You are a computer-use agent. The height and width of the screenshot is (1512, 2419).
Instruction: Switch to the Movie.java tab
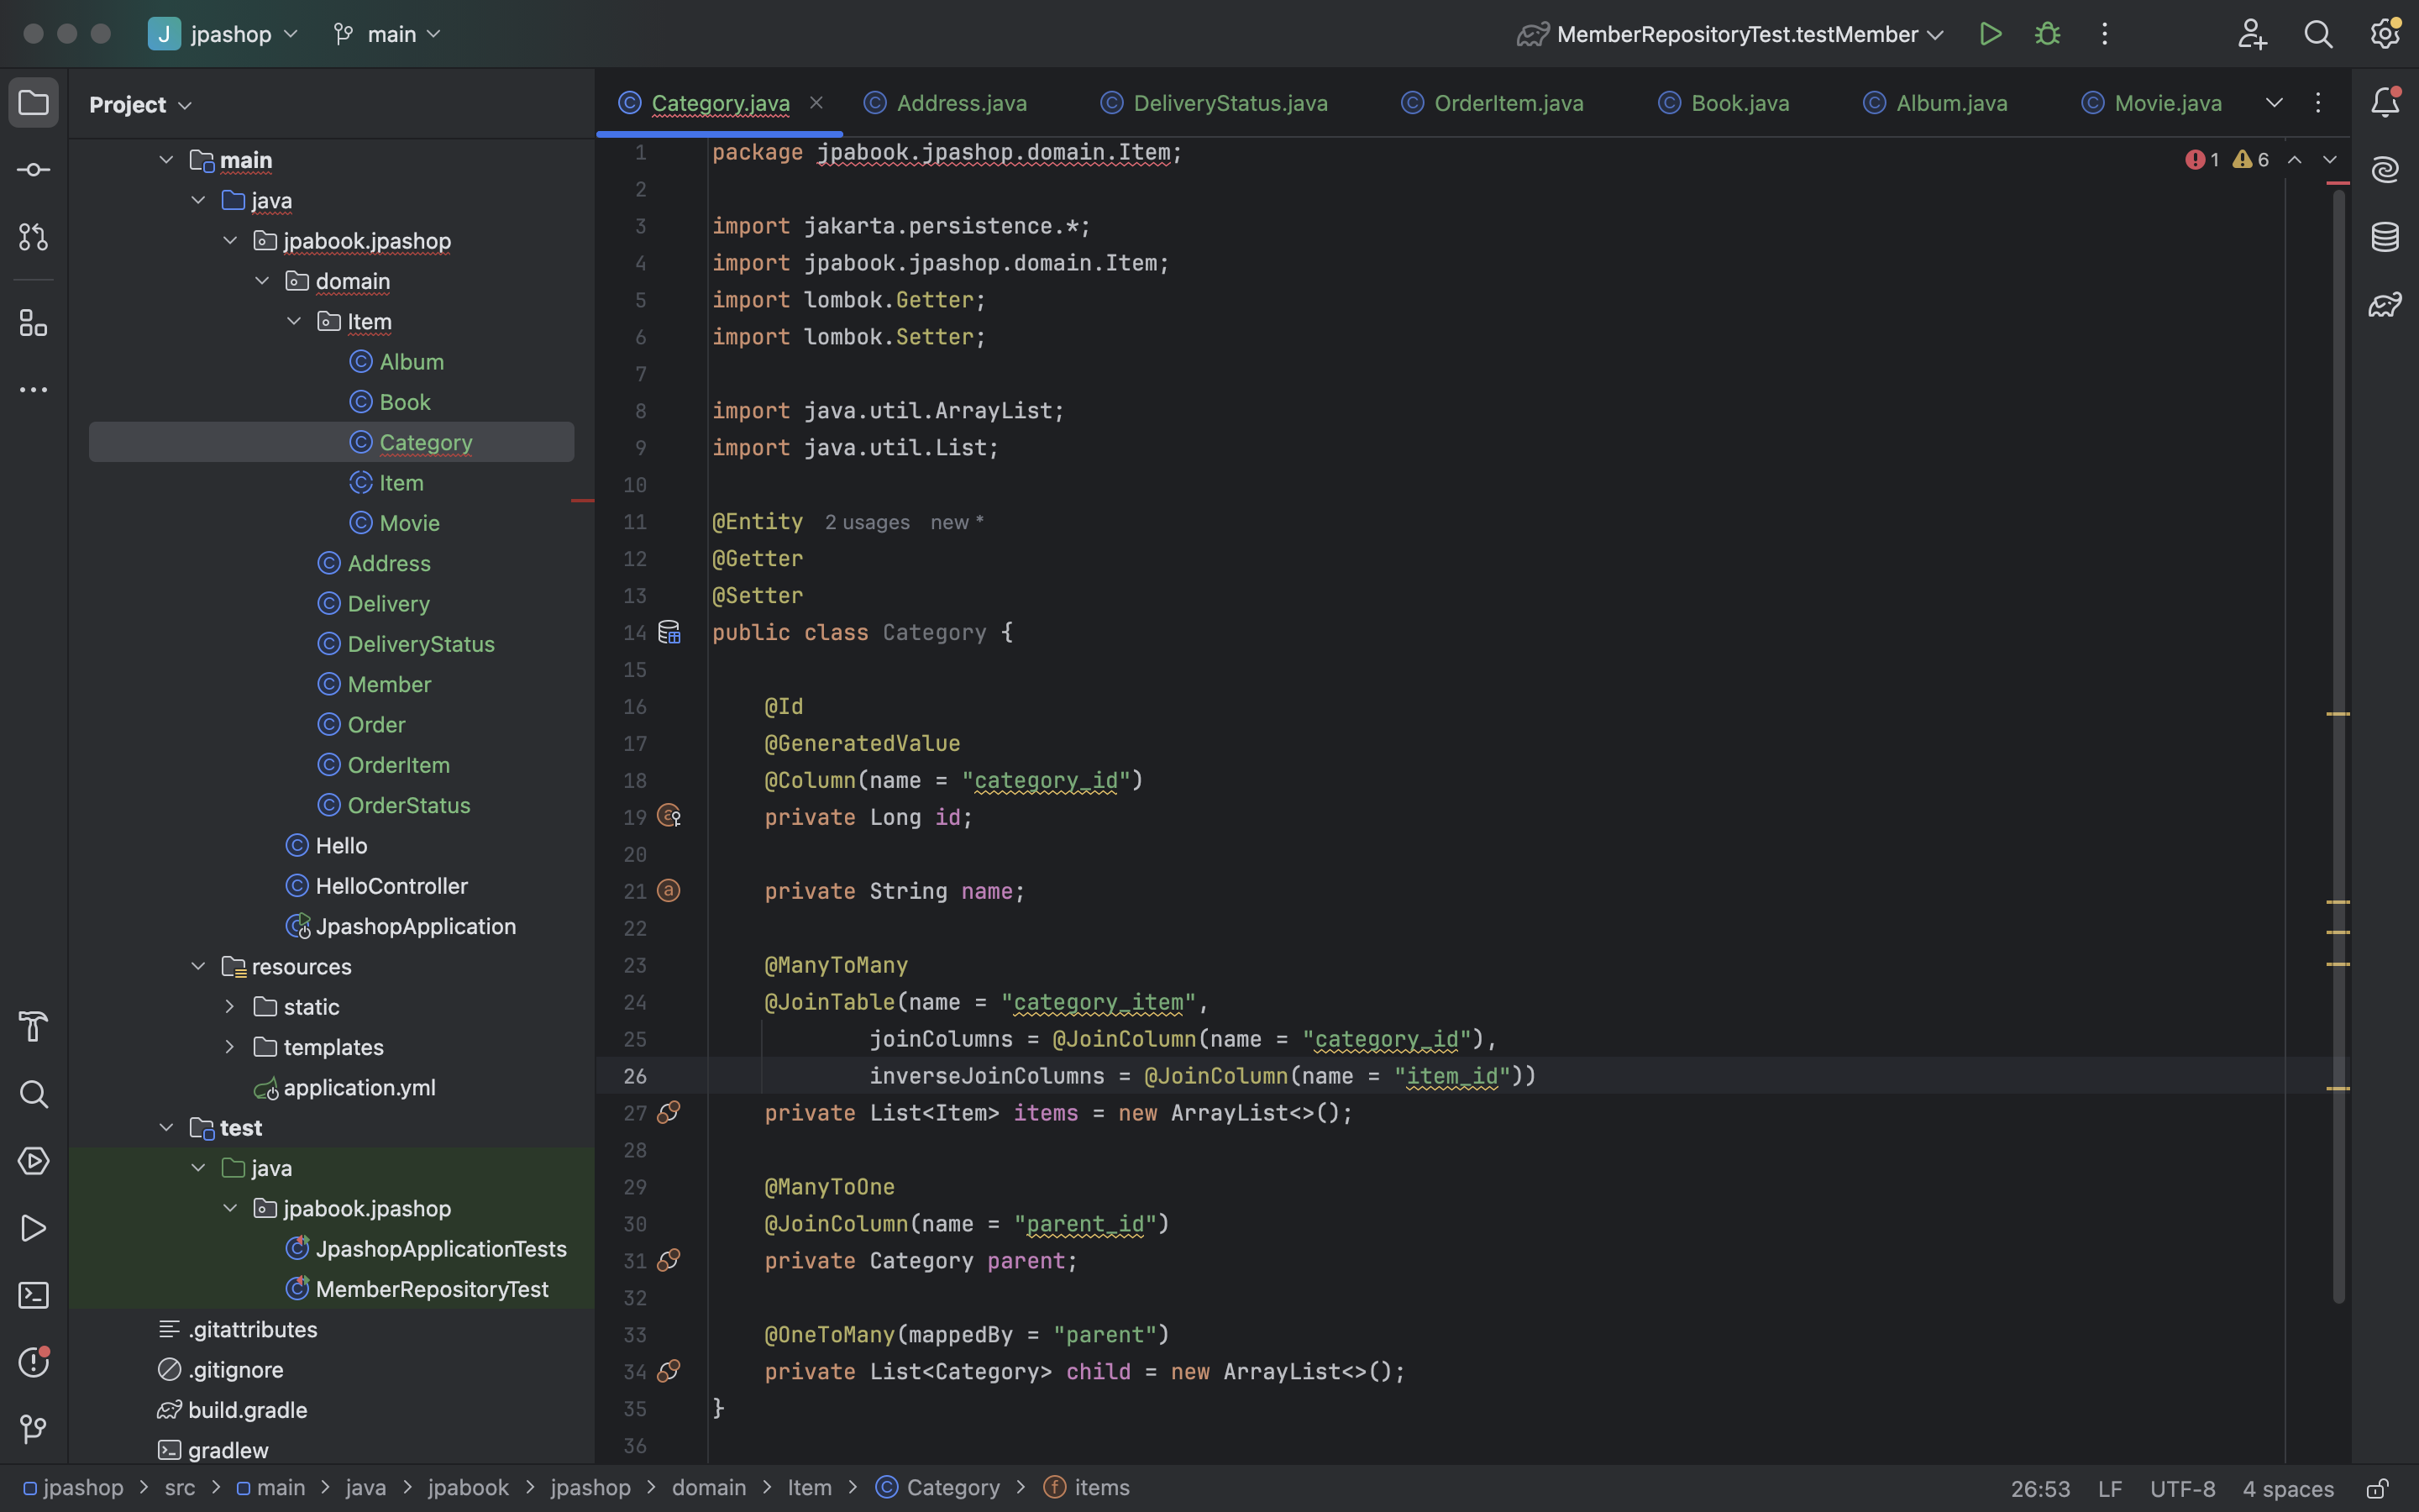(2152, 103)
